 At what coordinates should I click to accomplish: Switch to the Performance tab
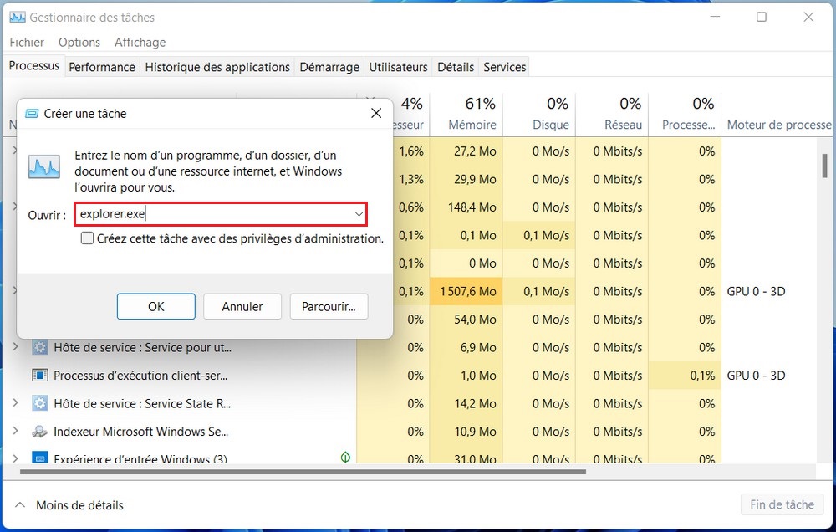click(x=101, y=67)
